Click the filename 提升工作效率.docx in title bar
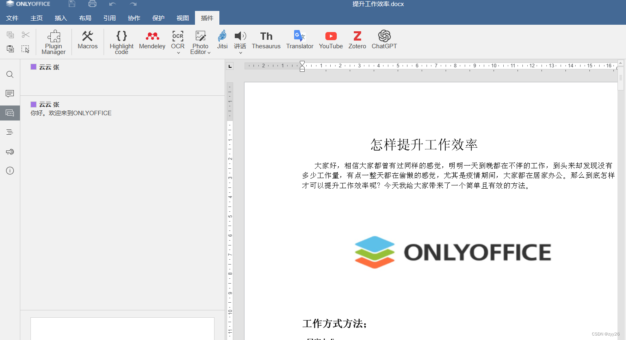626x340 pixels. coord(378,4)
